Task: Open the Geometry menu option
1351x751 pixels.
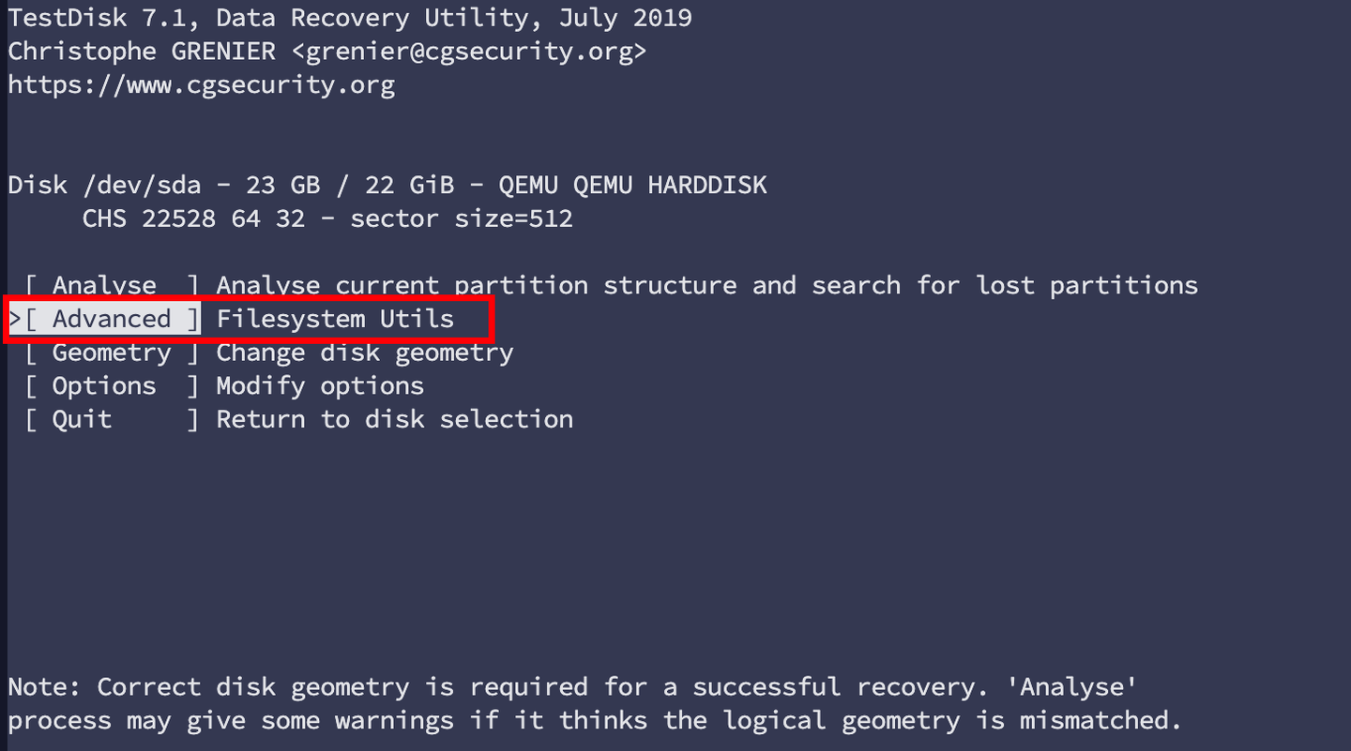Action: click(112, 353)
